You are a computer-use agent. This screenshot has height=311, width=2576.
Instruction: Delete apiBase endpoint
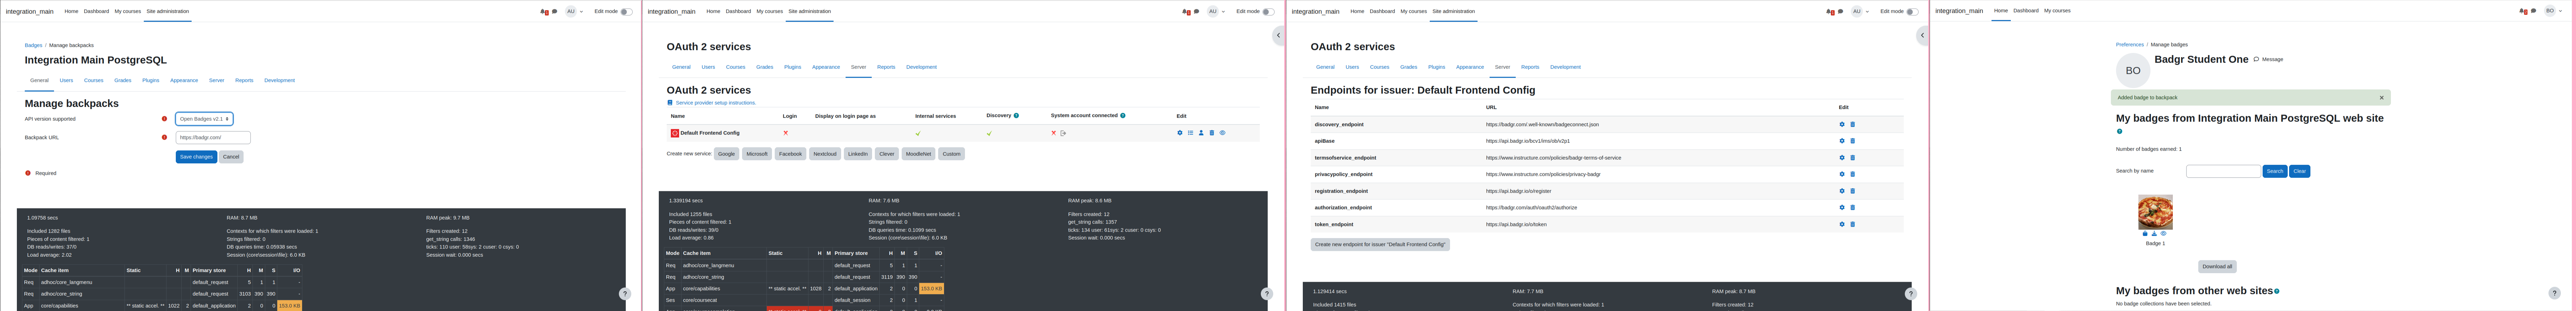tap(1852, 141)
